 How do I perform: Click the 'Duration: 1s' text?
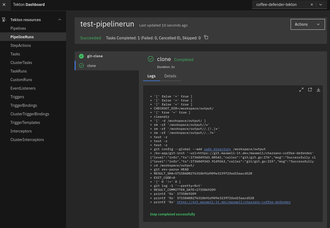(x=166, y=67)
